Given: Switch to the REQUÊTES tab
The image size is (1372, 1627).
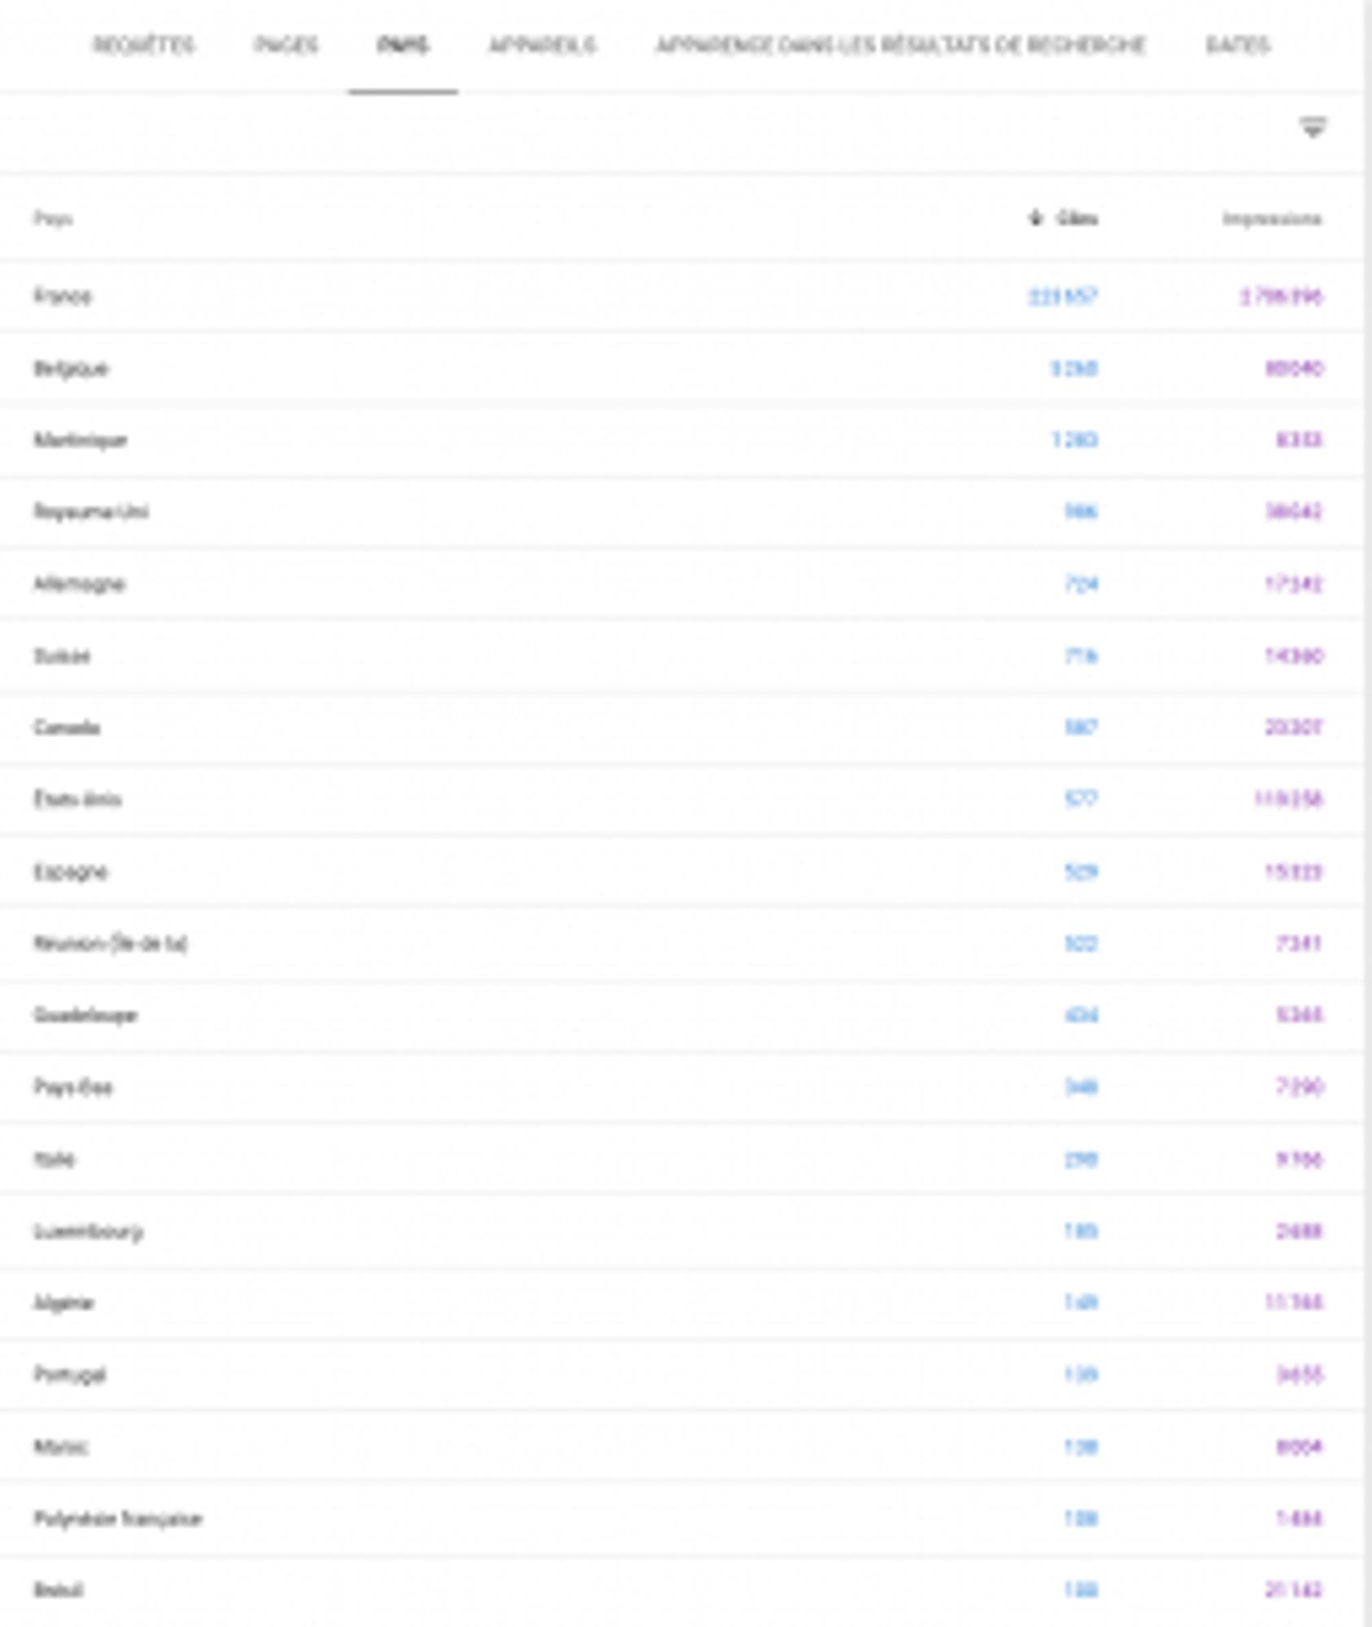Looking at the screenshot, I should 144,46.
